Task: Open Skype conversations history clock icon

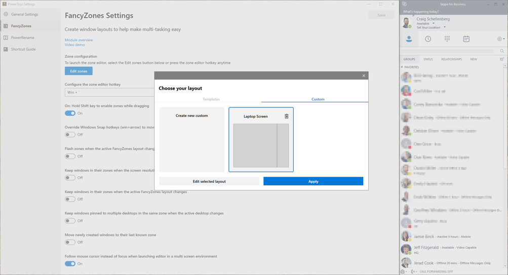Action: (x=428, y=39)
